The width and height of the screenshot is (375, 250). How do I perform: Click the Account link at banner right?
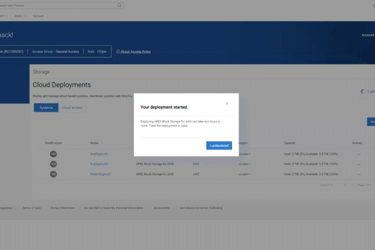pos(368,35)
